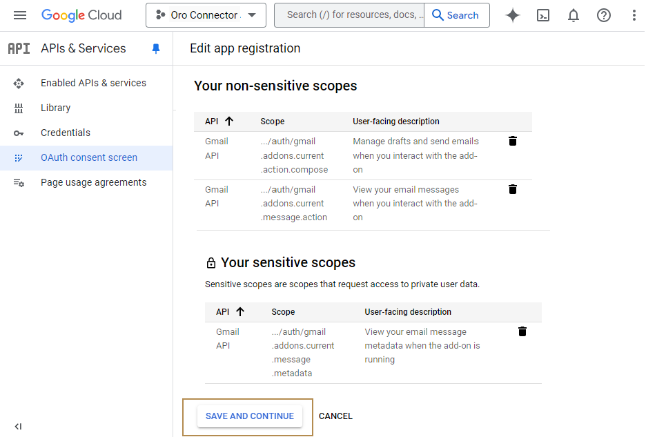
Task: Click the Gemini AI sparkle icon
Action: [513, 15]
